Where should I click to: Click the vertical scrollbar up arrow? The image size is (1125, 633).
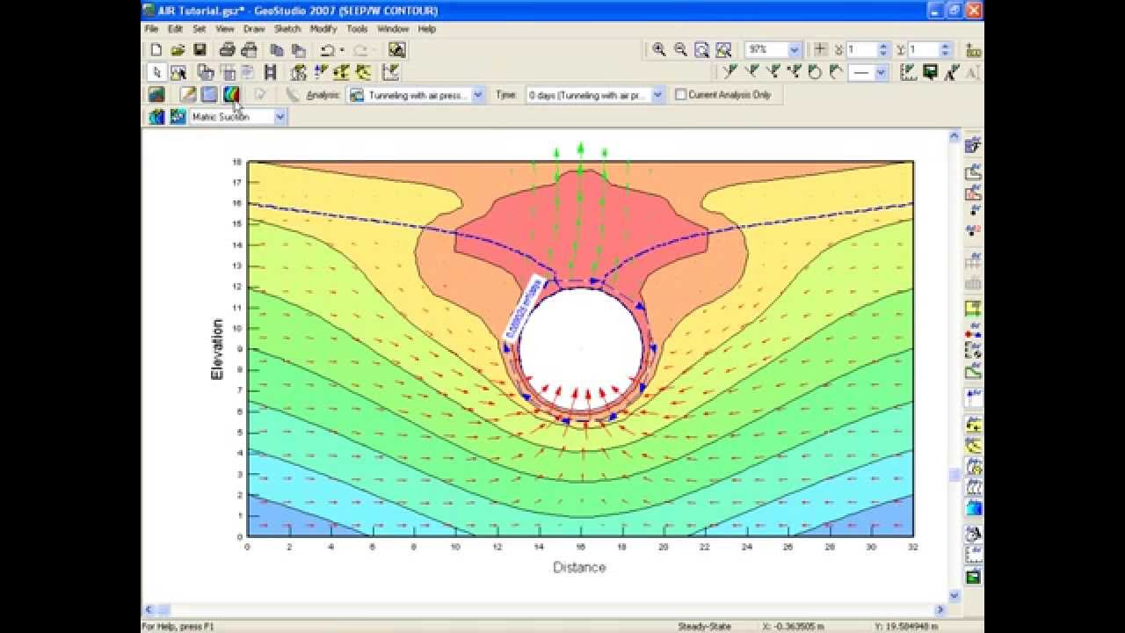coord(954,136)
